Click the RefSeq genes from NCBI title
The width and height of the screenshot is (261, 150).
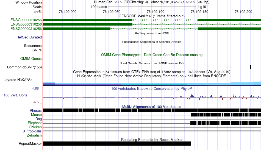152,33
